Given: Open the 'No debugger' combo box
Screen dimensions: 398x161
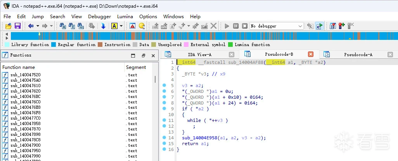Looking at the screenshot, I should coord(277,26).
